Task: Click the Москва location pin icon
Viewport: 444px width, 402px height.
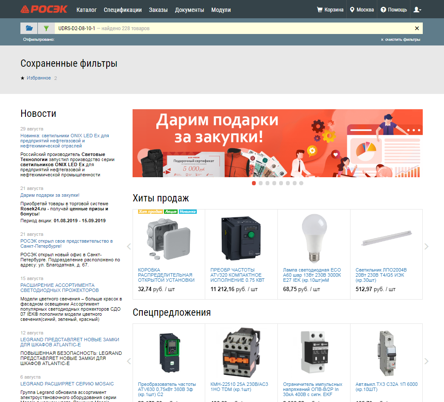Action: coord(352,10)
